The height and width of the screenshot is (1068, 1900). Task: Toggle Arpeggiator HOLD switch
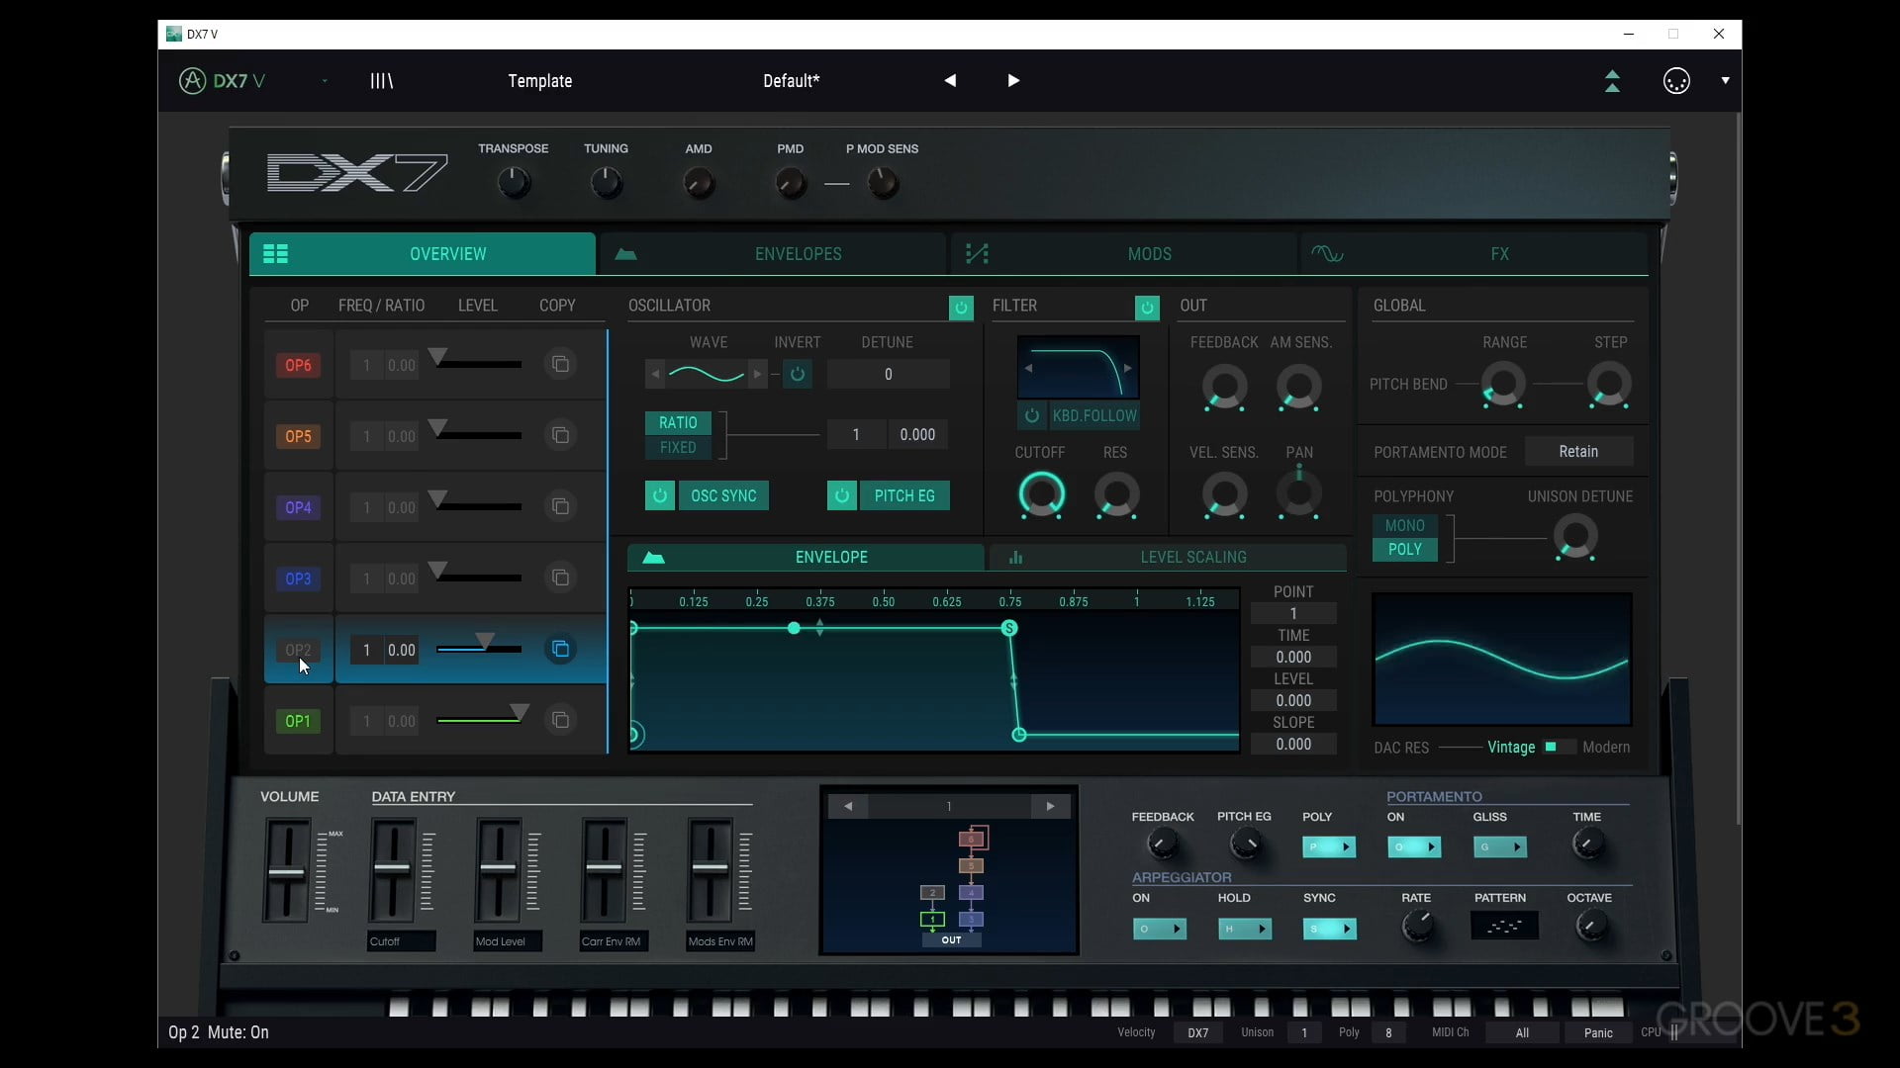point(1245,929)
